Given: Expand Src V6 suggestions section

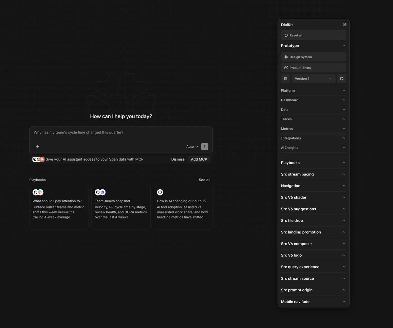Looking at the screenshot, I should (313, 209).
